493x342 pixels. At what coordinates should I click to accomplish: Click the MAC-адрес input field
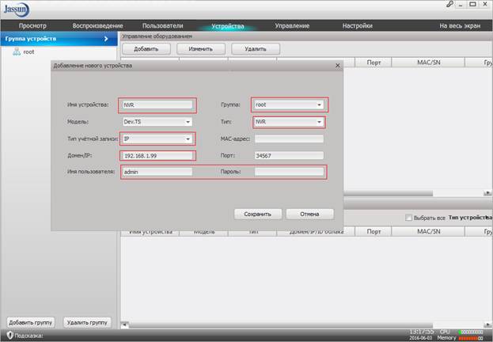click(289, 139)
